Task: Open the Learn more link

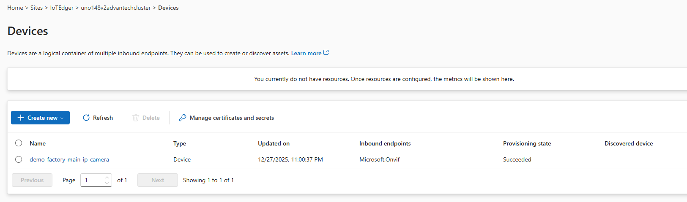Action: 306,53
